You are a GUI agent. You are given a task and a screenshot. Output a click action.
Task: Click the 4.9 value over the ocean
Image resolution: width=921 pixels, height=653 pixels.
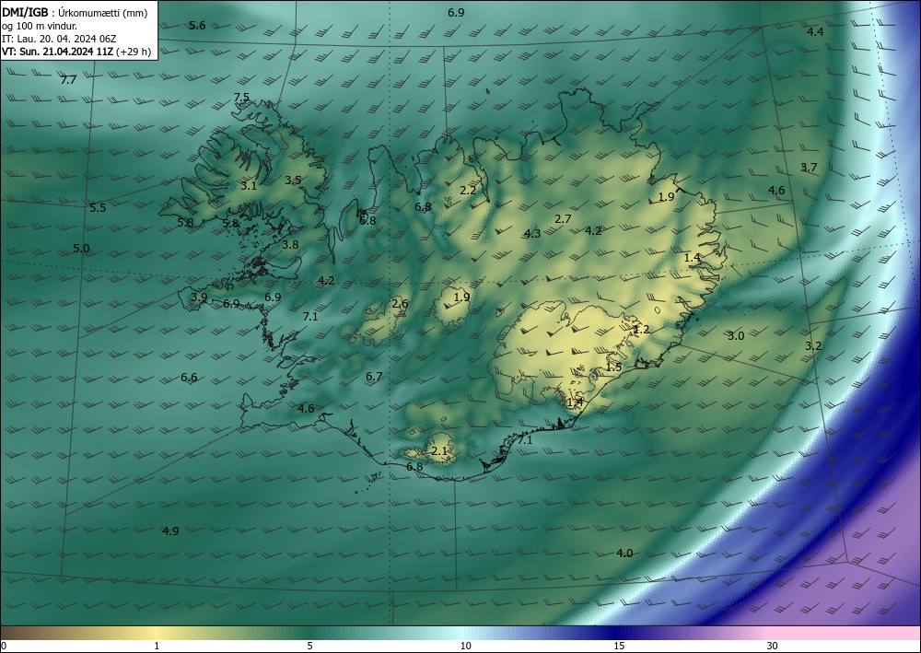171,531
